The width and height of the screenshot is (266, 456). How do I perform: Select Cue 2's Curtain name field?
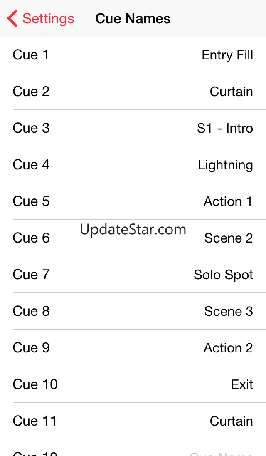pyautogui.click(x=231, y=92)
